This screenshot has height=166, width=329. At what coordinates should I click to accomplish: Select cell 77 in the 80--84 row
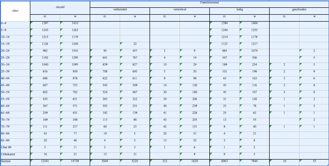(75, 135)
